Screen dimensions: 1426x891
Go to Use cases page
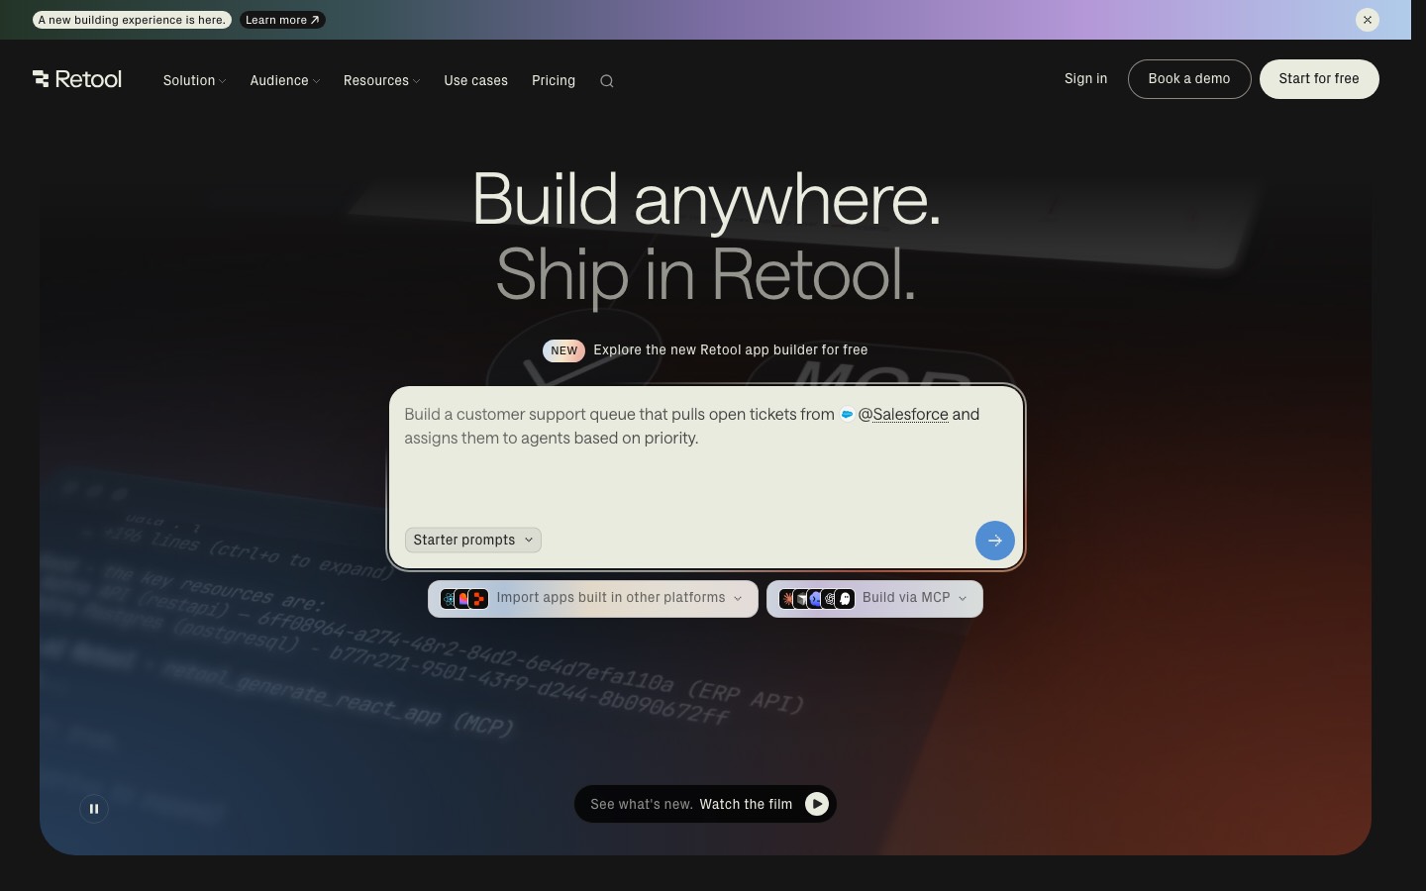click(476, 81)
